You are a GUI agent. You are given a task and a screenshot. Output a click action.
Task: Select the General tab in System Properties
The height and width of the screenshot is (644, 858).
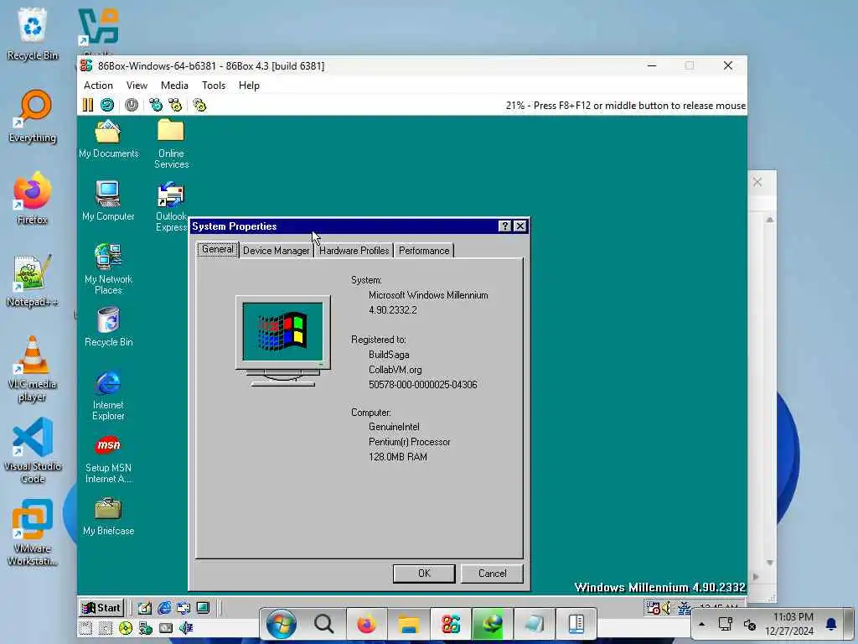[x=218, y=249]
